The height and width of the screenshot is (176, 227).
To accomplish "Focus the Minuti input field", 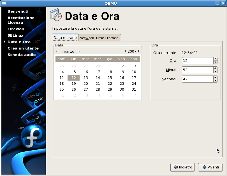I will tap(198, 70).
